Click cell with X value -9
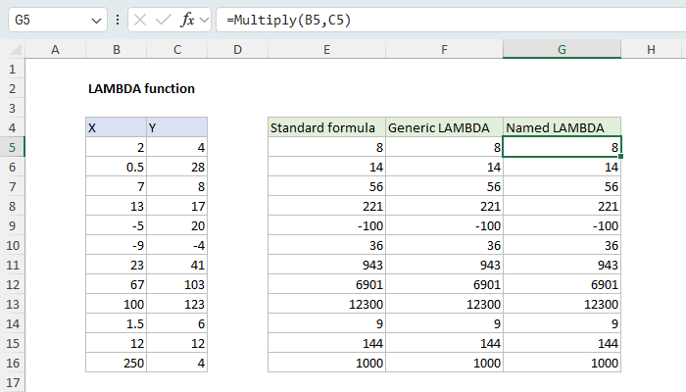The width and height of the screenshot is (686, 392). [117, 245]
